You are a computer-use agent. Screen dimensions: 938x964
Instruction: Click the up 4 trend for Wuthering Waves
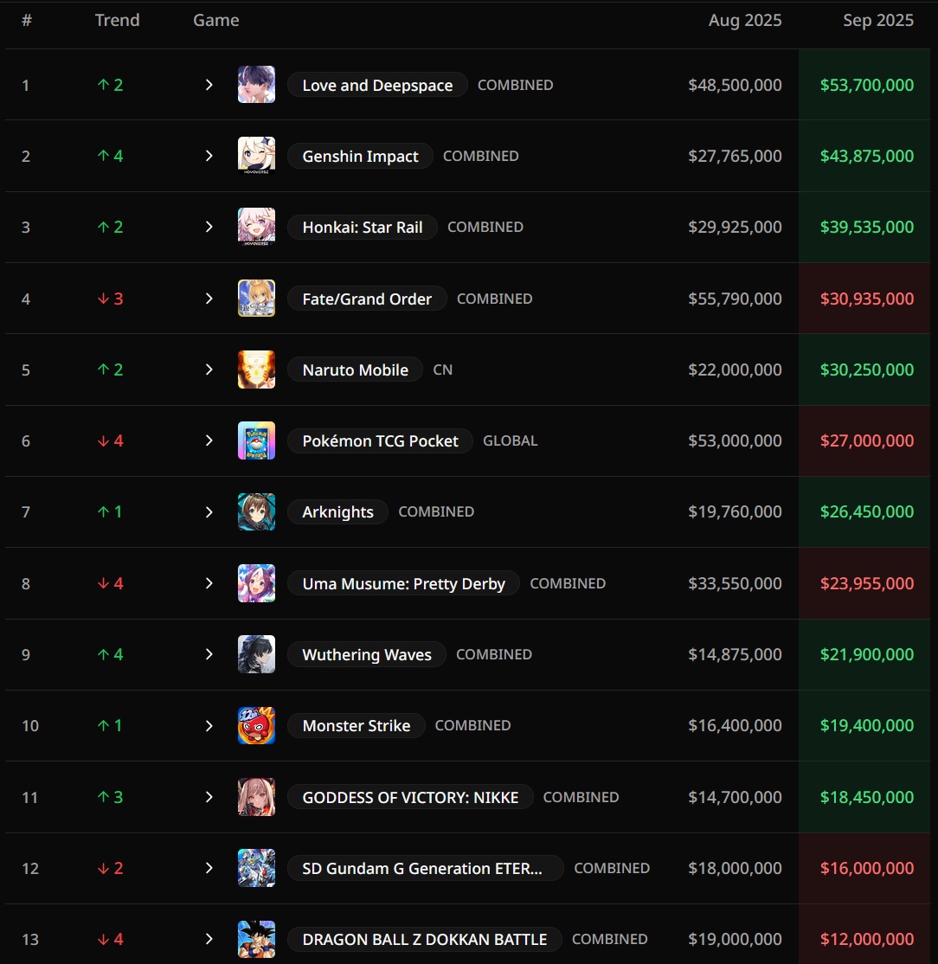[111, 654]
